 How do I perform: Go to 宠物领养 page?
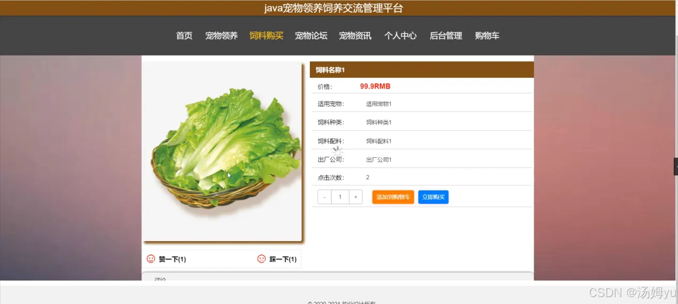coord(221,36)
